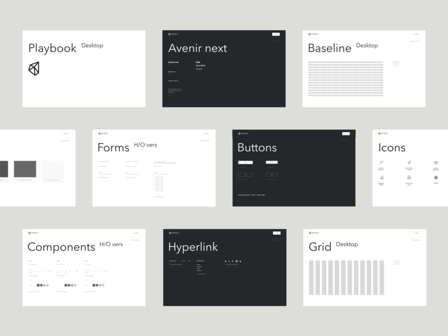Click the crown icon in Icons card

tap(436, 162)
